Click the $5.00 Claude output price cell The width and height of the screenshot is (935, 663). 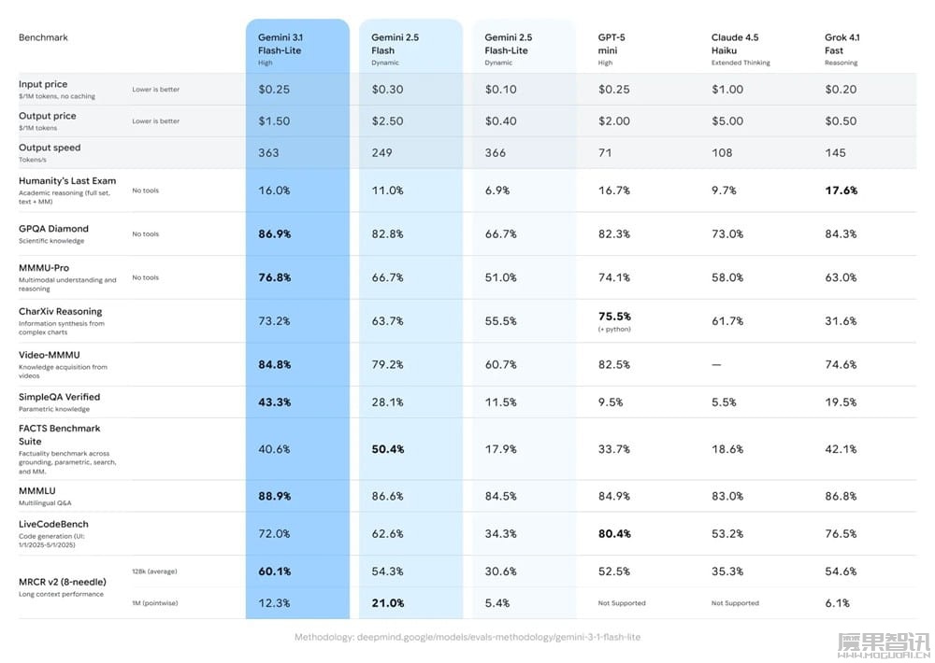click(726, 120)
